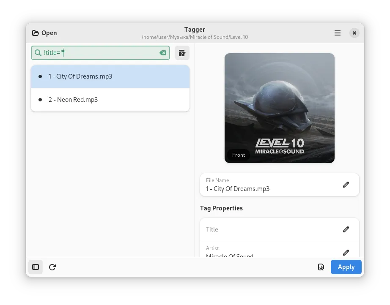Screen dimensions: 390x305
Task: Clear the search filter text
Action: [163, 53]
